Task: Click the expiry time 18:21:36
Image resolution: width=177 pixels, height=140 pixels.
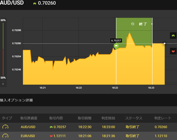Action: click(x=108, y=136)
